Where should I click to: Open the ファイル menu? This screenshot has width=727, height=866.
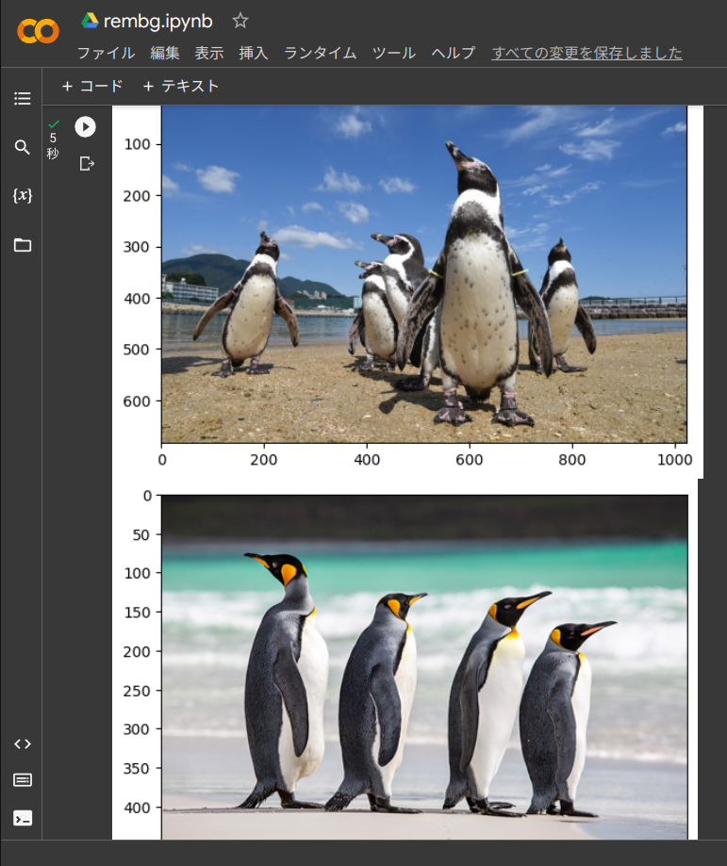pyautogui.click(x=106, y=53)
